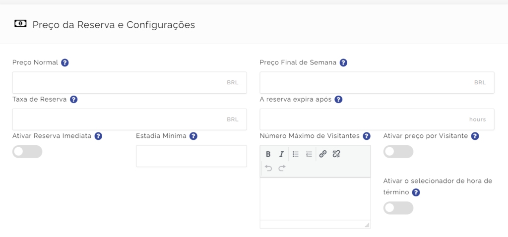Screen dimensions: 508x237
Task: Toggle Ativar preço por Visitante switch
Action: point(398,152)
